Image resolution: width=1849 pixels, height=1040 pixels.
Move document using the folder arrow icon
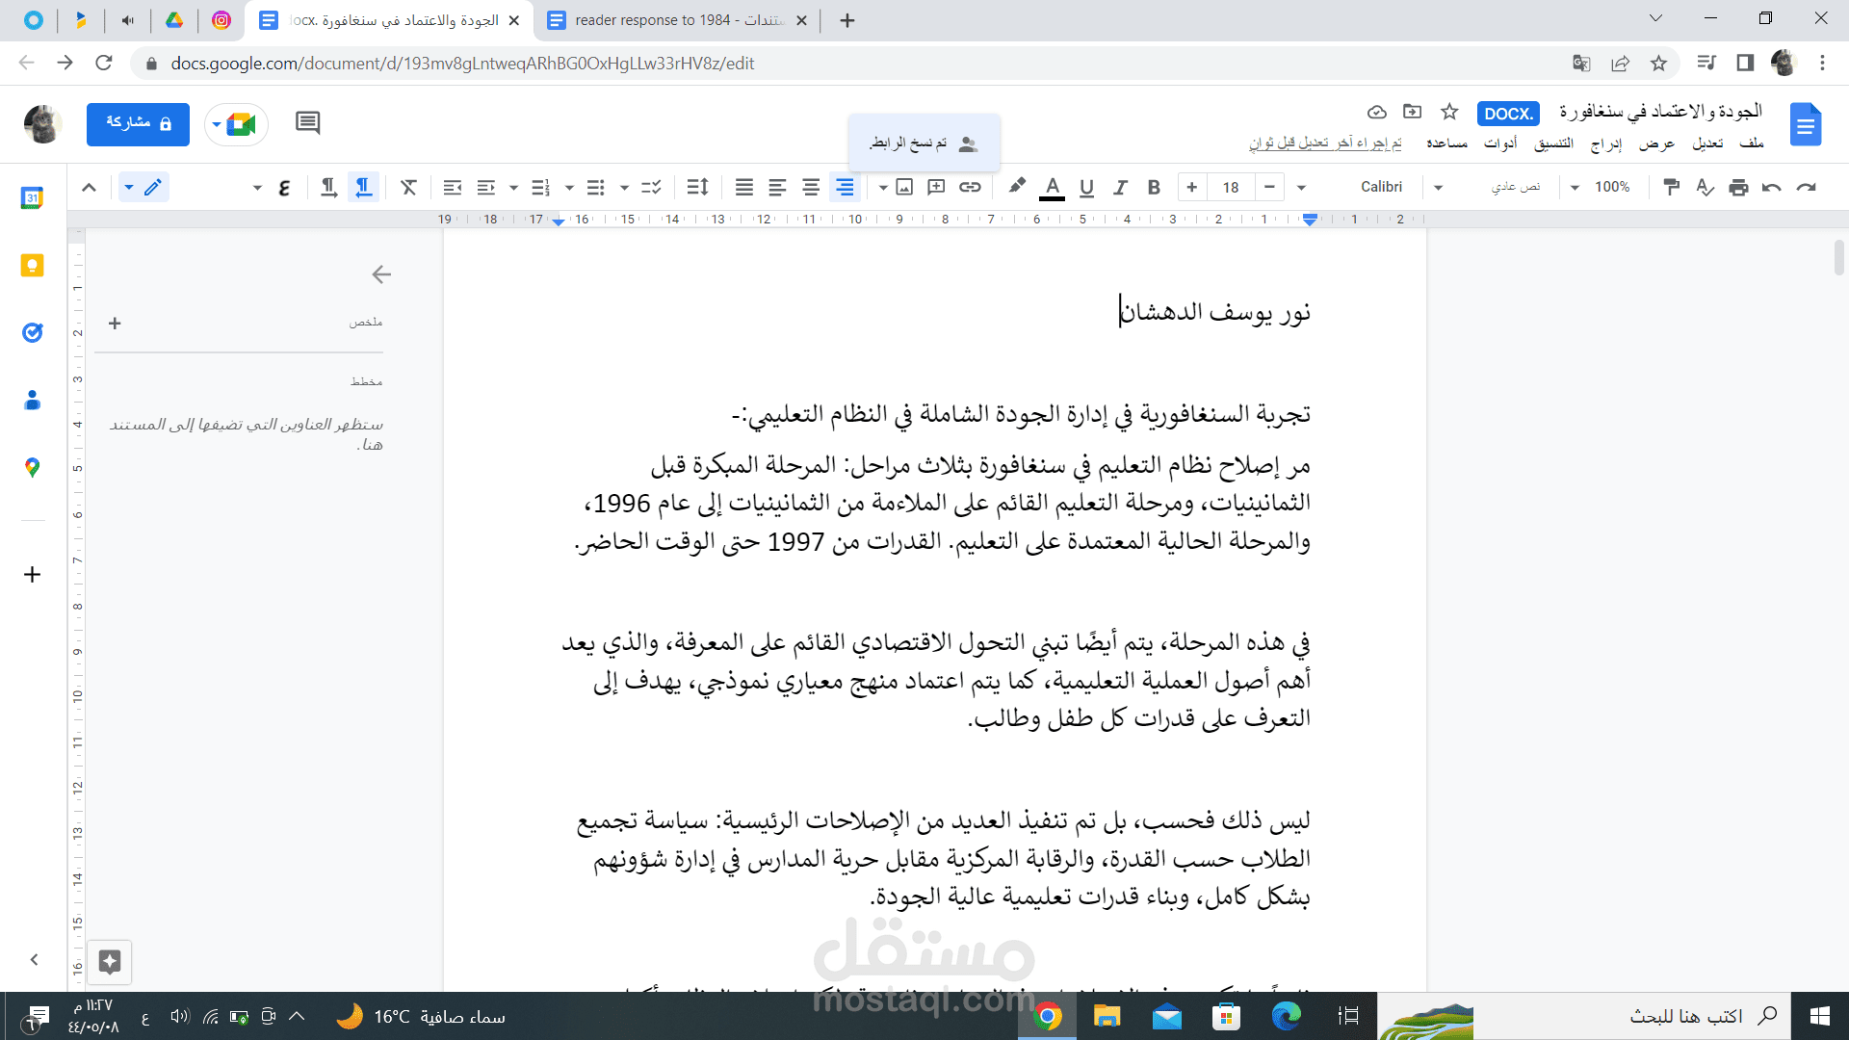pyautogui.click(x=1412, y=112)
